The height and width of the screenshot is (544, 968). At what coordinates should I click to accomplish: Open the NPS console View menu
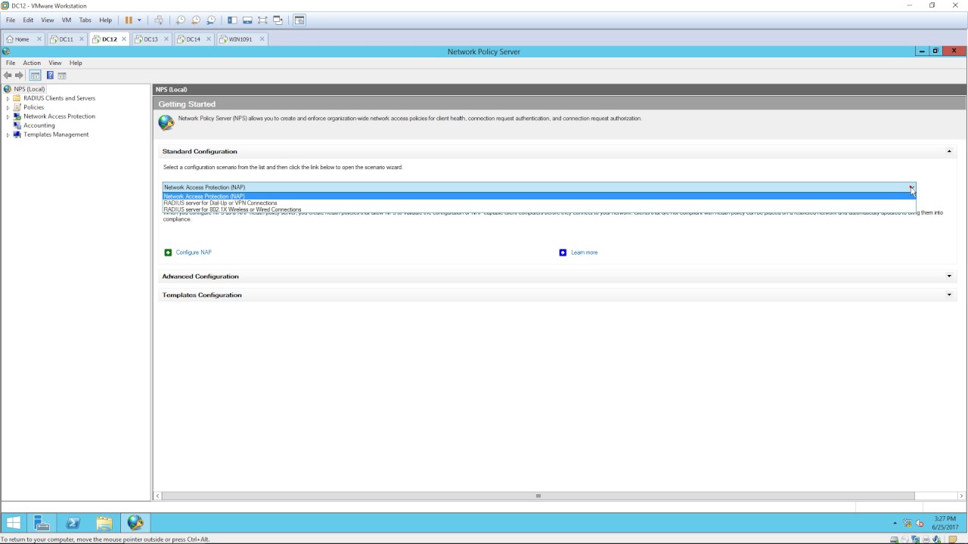coord(55,63)
